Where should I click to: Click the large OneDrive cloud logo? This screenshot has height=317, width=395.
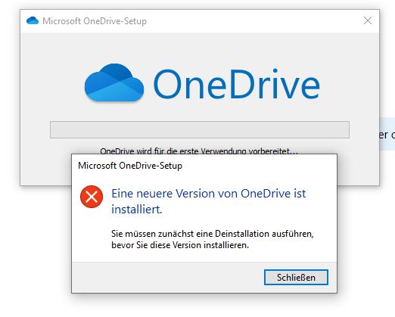click(114, 82)
